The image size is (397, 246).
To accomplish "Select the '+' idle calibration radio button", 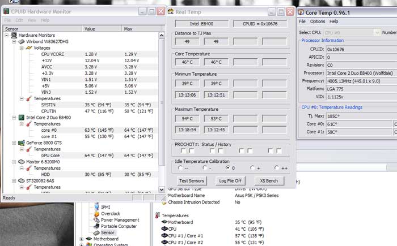I will [x=252, y=168].
